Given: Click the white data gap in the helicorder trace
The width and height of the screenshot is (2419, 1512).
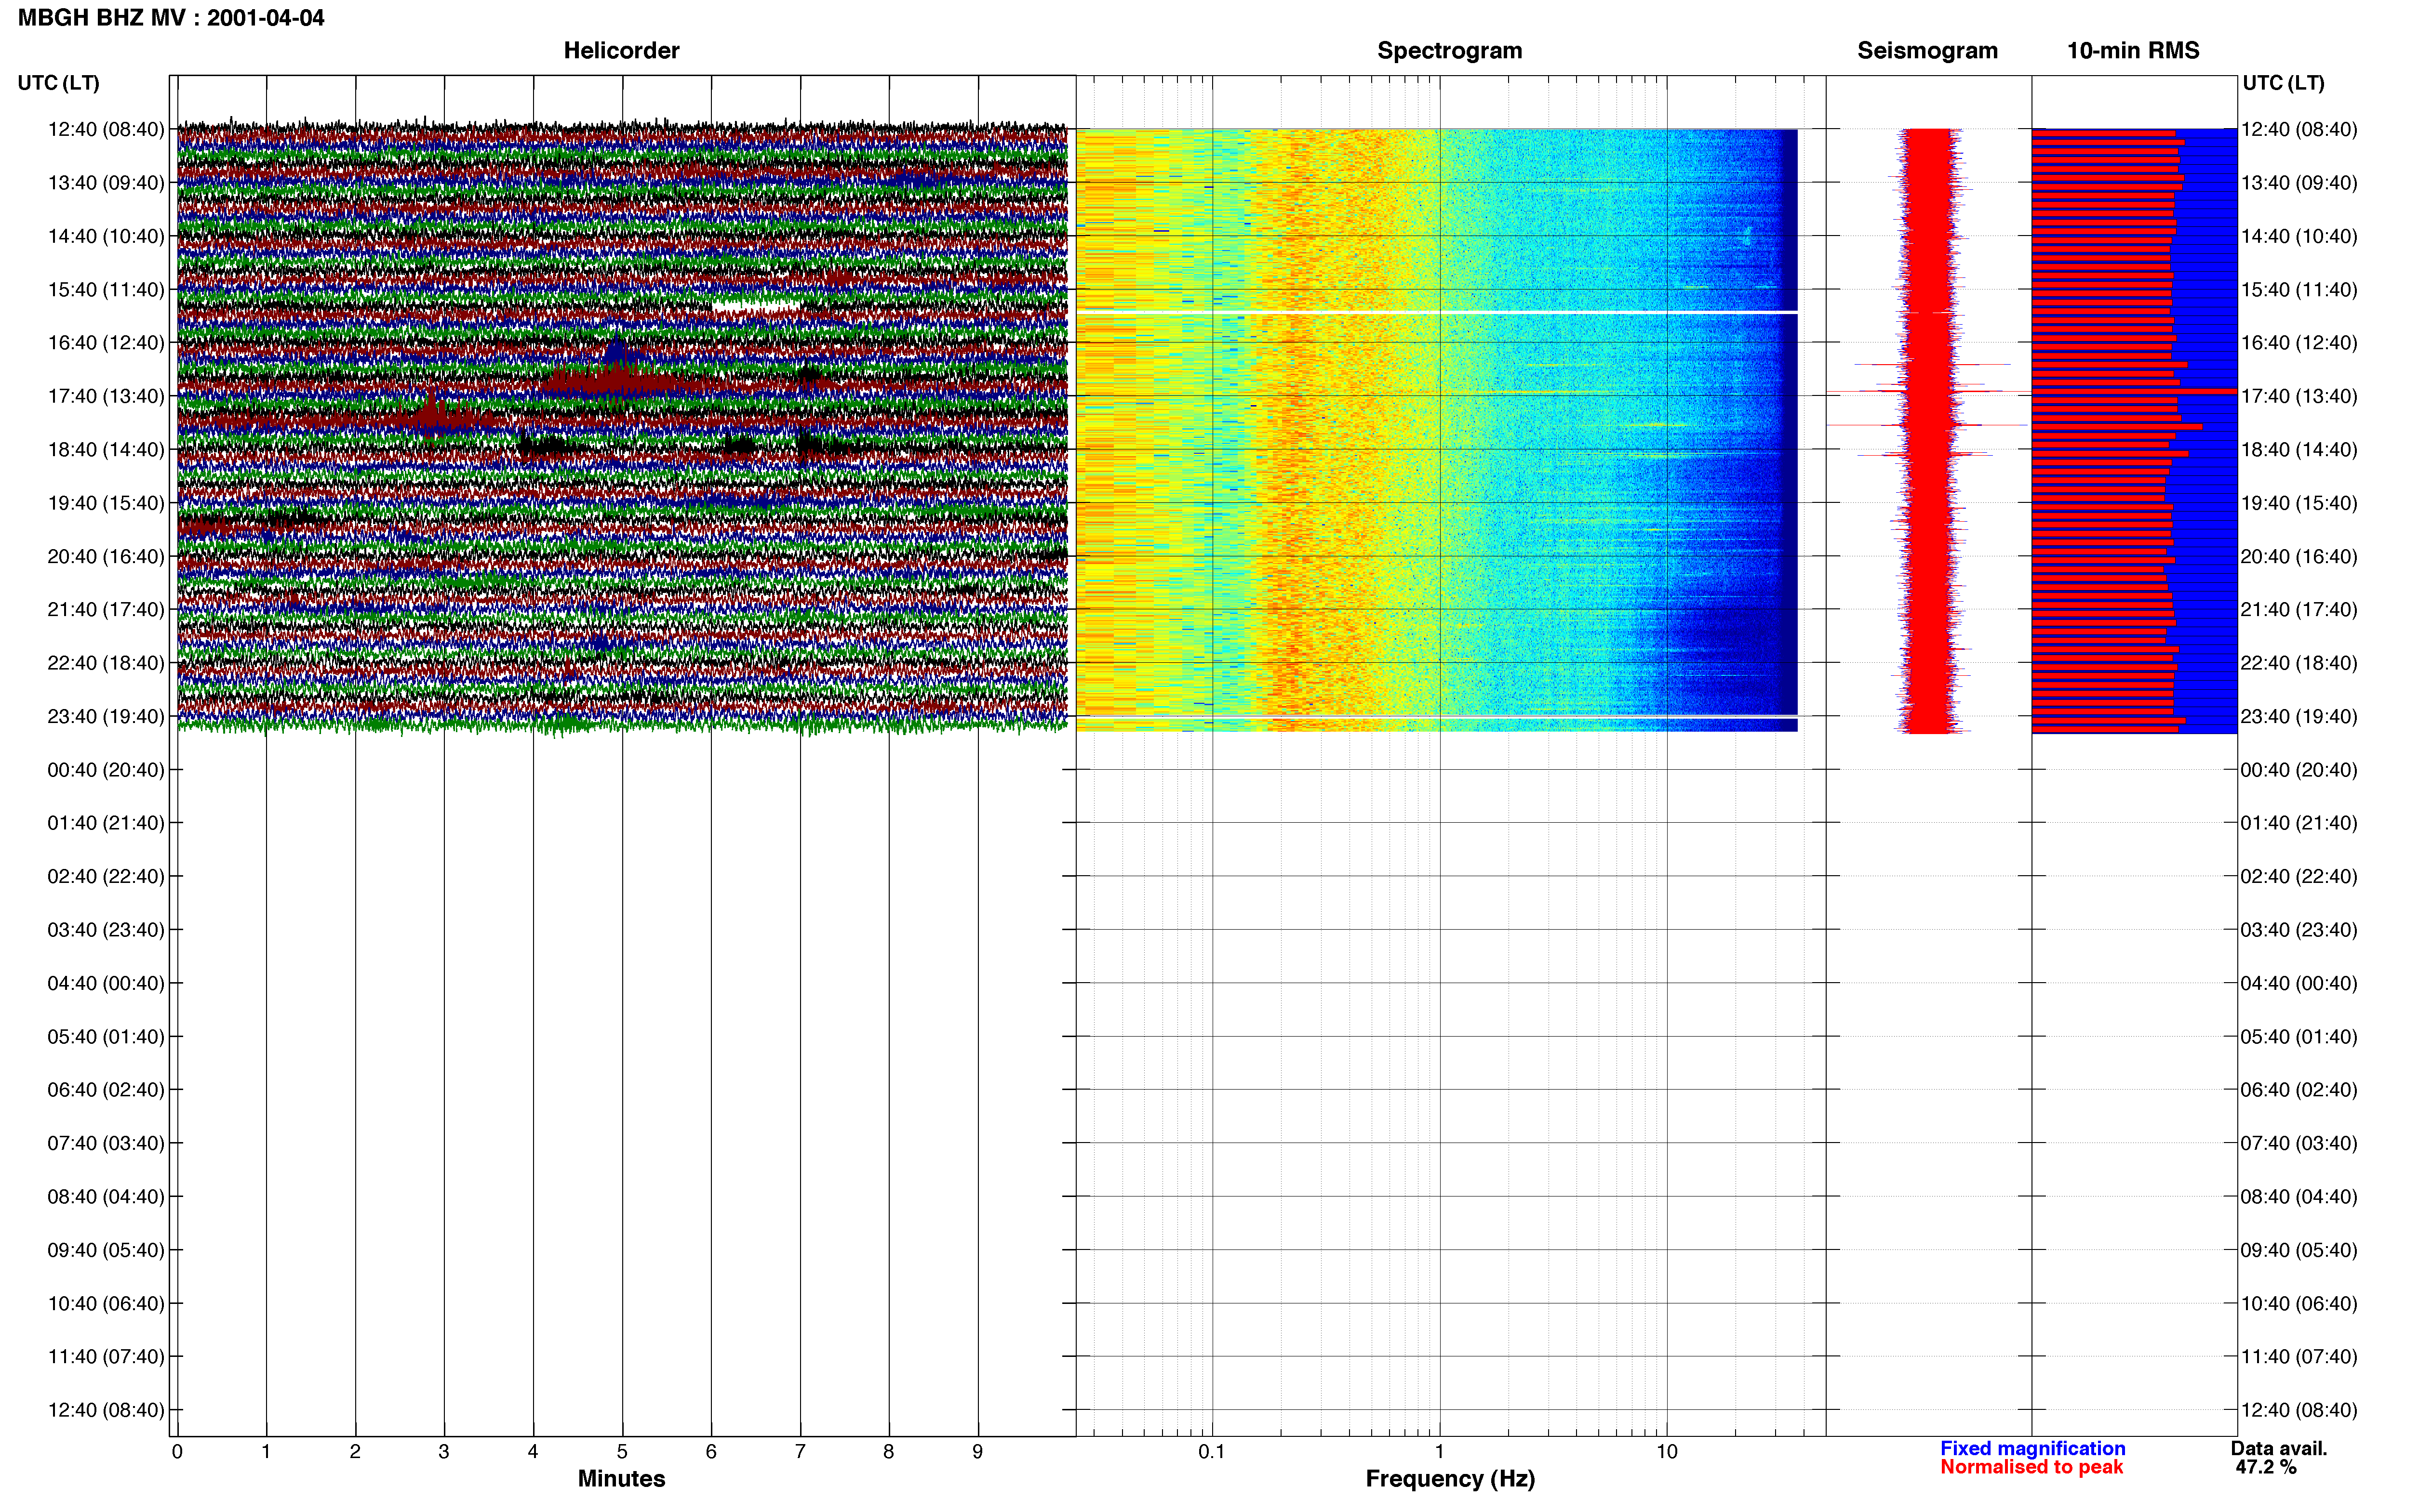Looking at the screenshot, I should (x=757, y=305).
